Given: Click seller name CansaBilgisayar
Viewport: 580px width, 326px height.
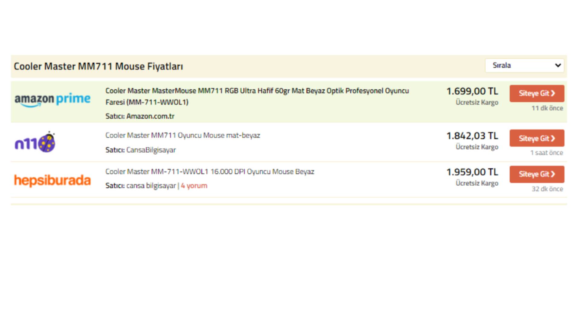Looking at the screenshot, I should (x=151, y=150).
